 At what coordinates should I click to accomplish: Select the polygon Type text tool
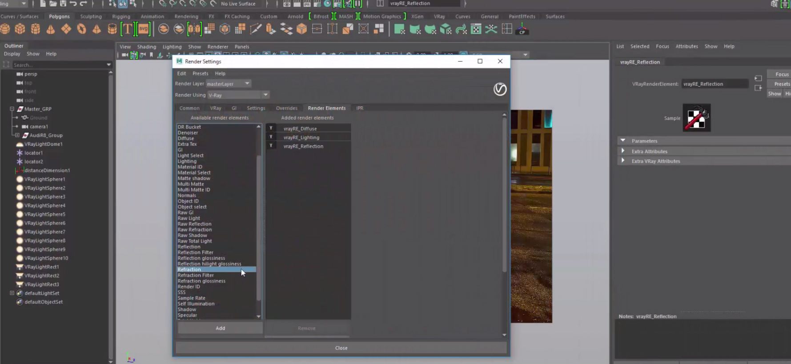click(128, 29)
